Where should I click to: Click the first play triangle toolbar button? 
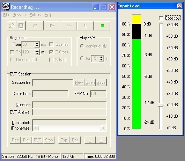click(x=52, y=26)
